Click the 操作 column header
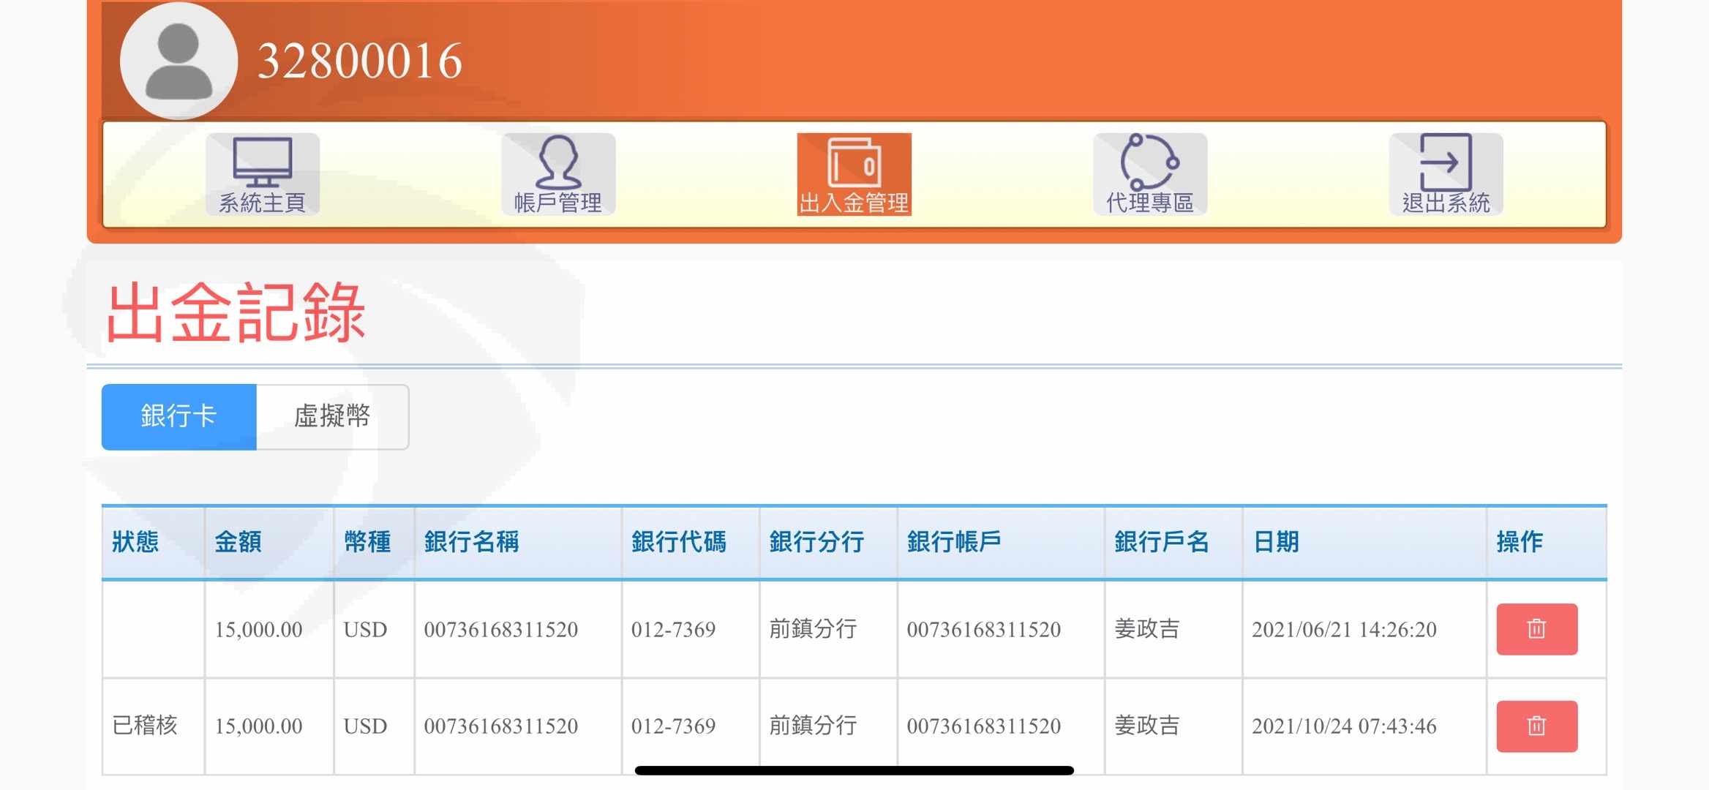The image size is (1709, 790). click(1519, 542)
